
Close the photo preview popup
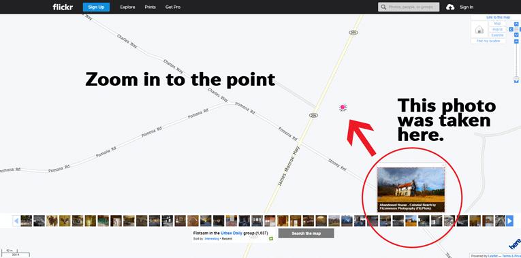[x=443, y=165]
